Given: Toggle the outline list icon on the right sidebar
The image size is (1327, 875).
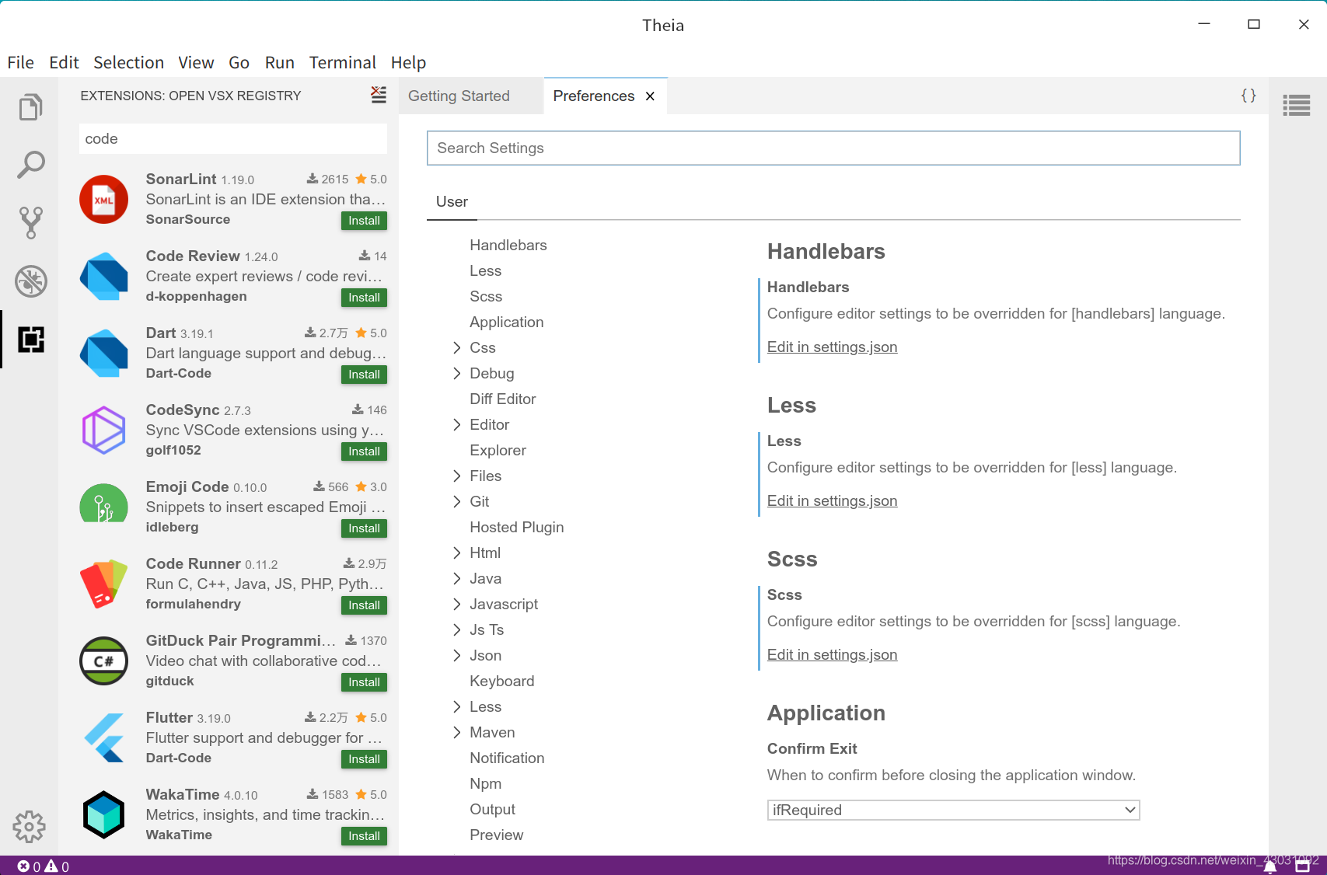Looking at the screenshot, I should pyautogui.click(x=1297, y=105).
